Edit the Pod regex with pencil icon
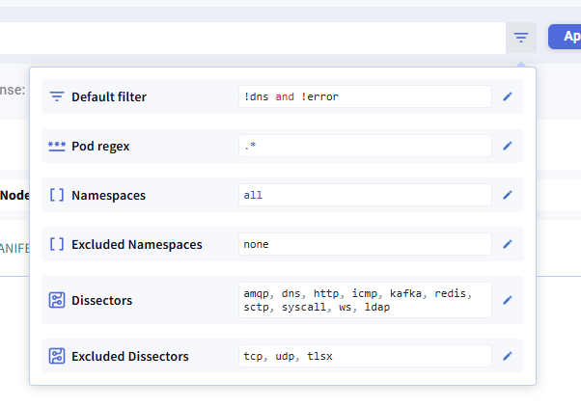This screenshot has height=408, width=581. tap(508, 146)
